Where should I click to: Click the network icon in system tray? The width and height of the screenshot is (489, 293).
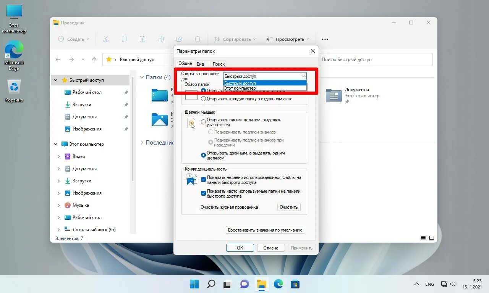444,284
